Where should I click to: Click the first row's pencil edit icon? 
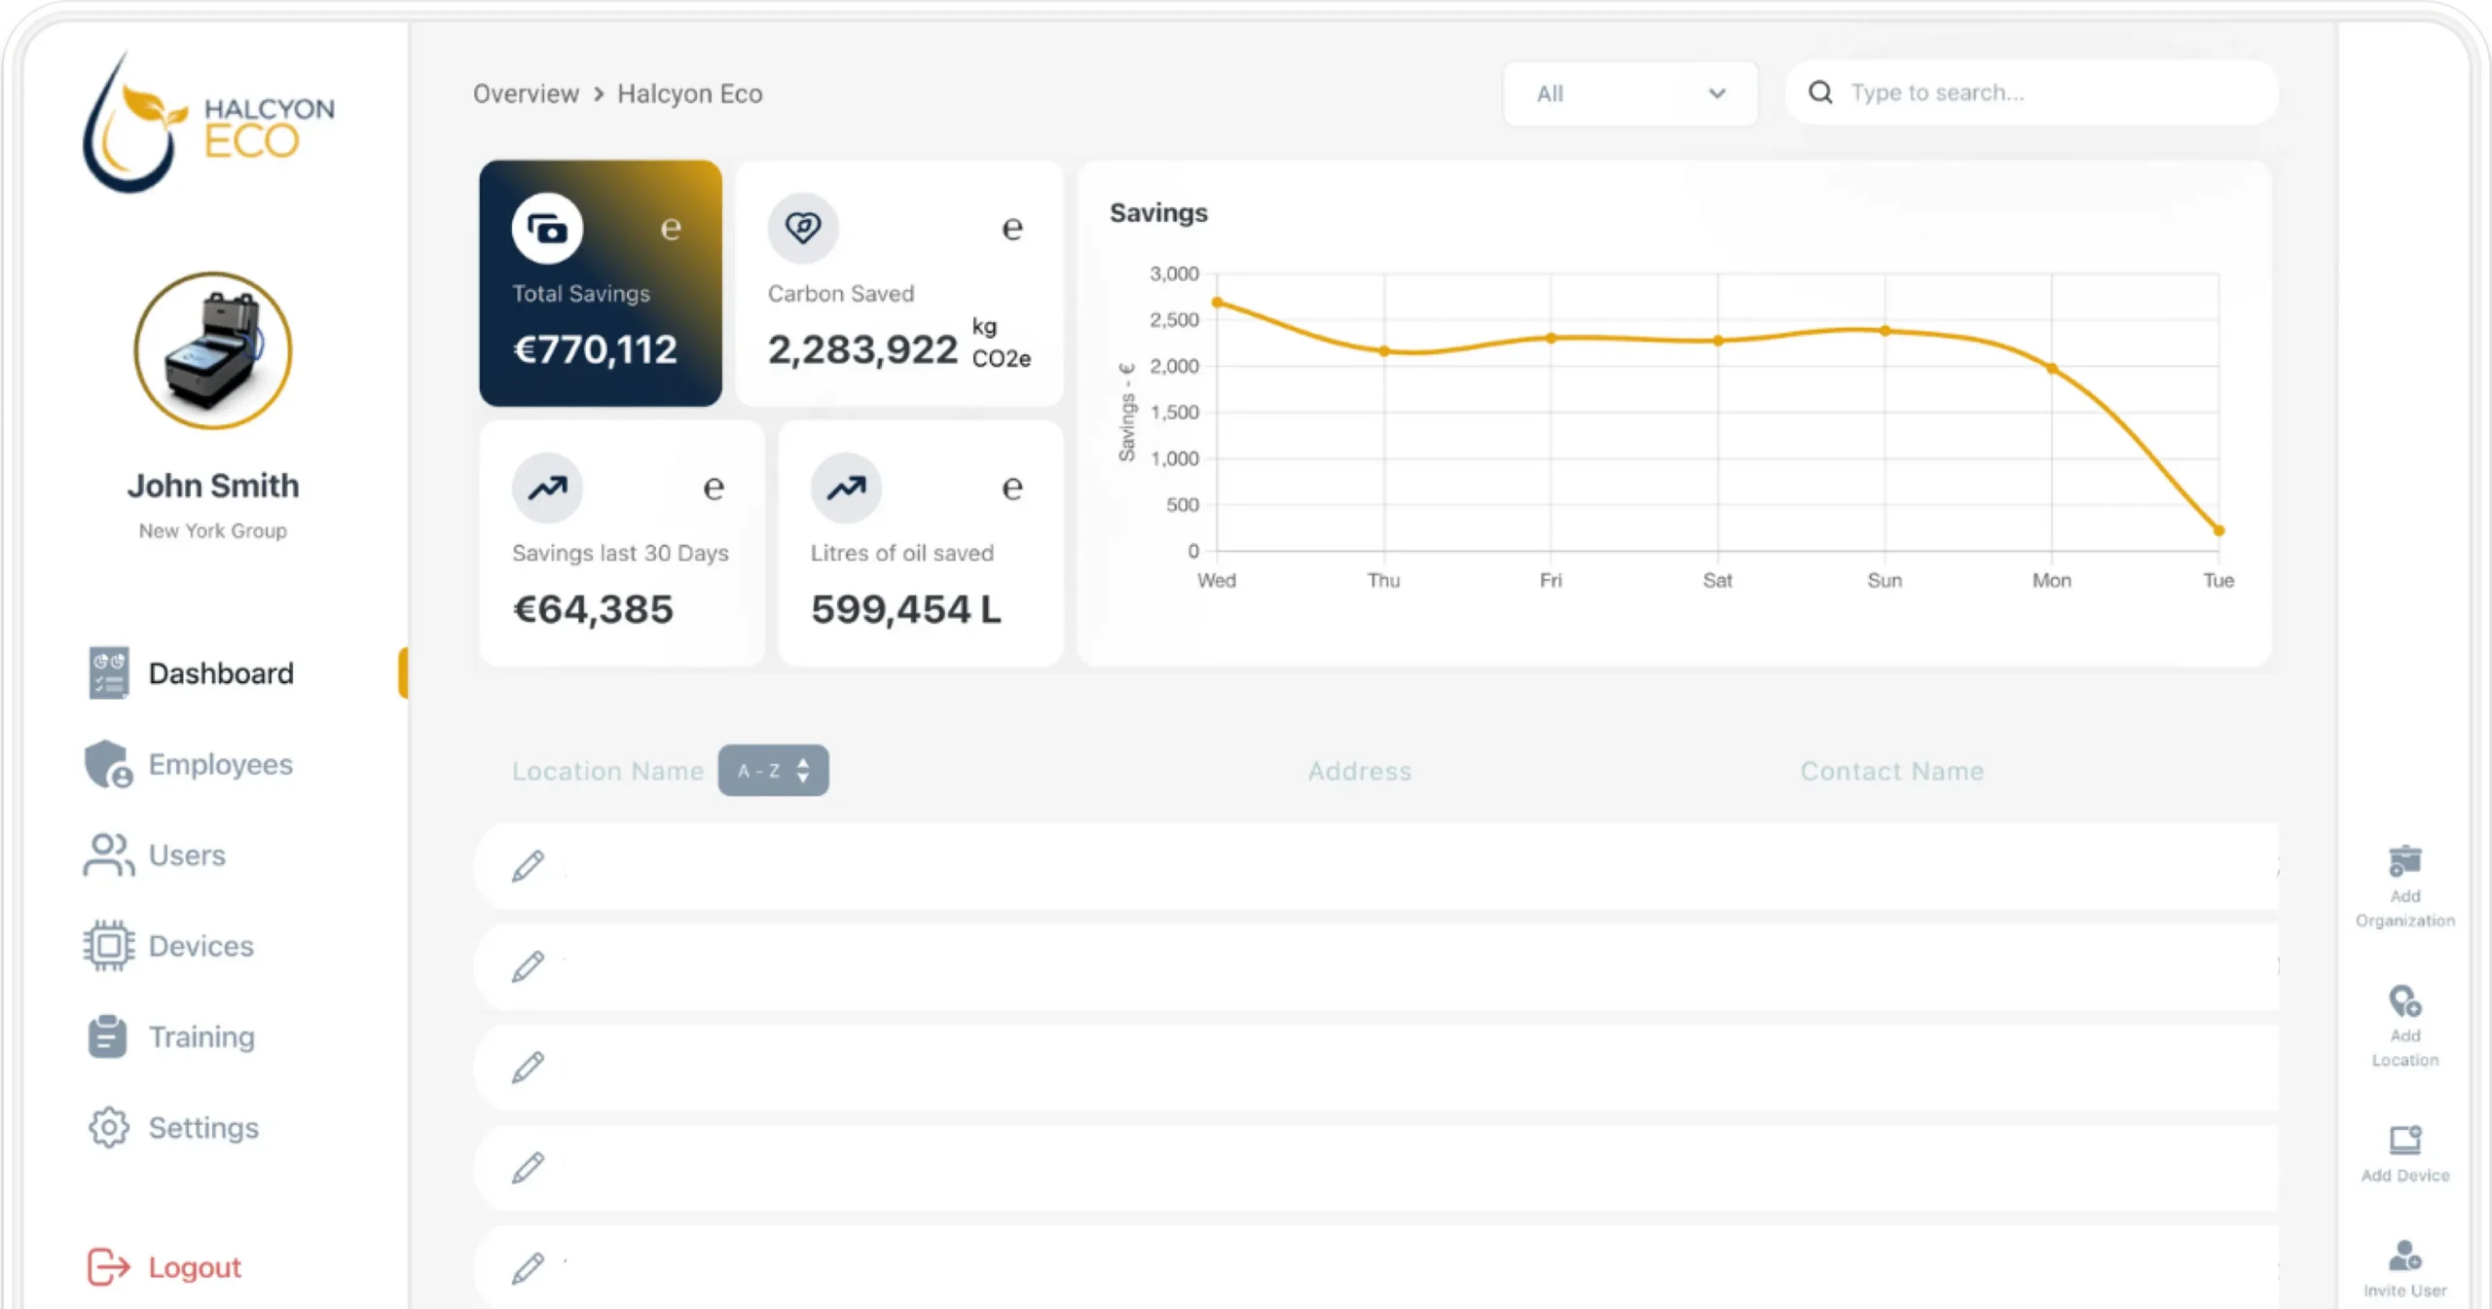(528, 865)
